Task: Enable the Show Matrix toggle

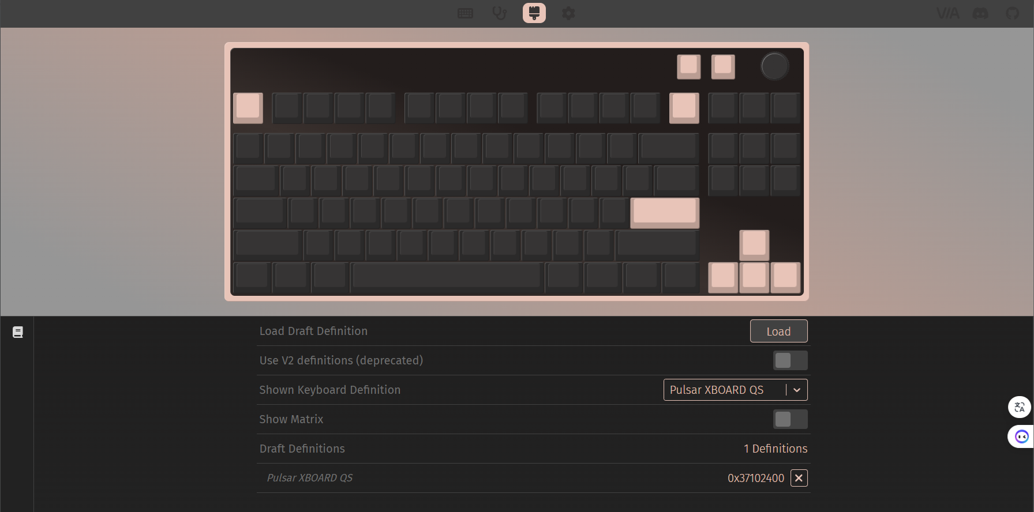Action: [x=791, y=419]
